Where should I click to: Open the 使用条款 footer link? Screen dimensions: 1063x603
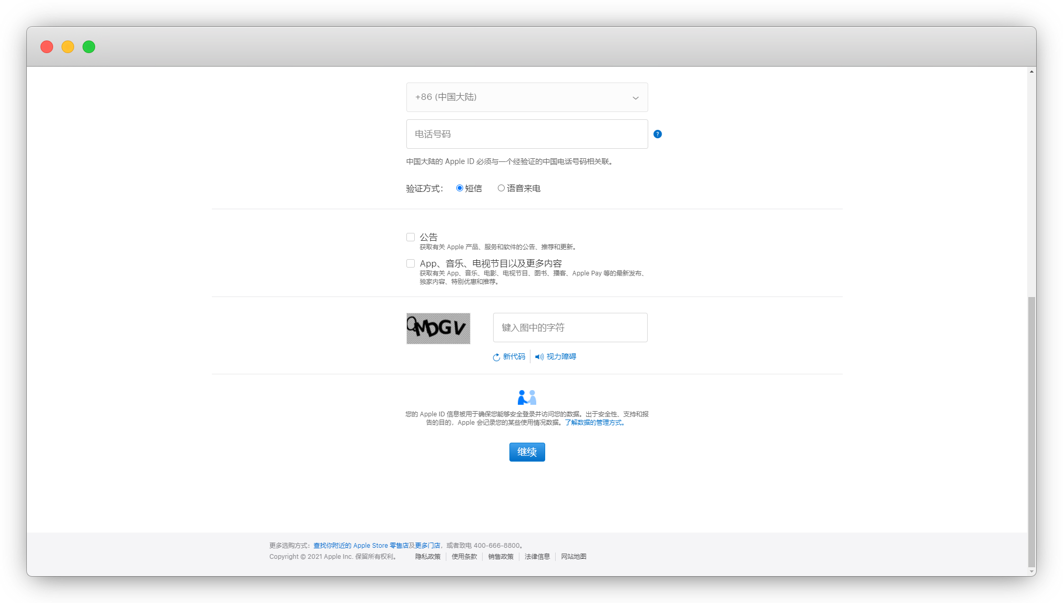tap(464, 557)
